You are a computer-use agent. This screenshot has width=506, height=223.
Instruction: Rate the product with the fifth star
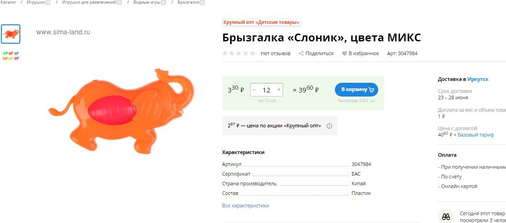click(x=253, y=53)
